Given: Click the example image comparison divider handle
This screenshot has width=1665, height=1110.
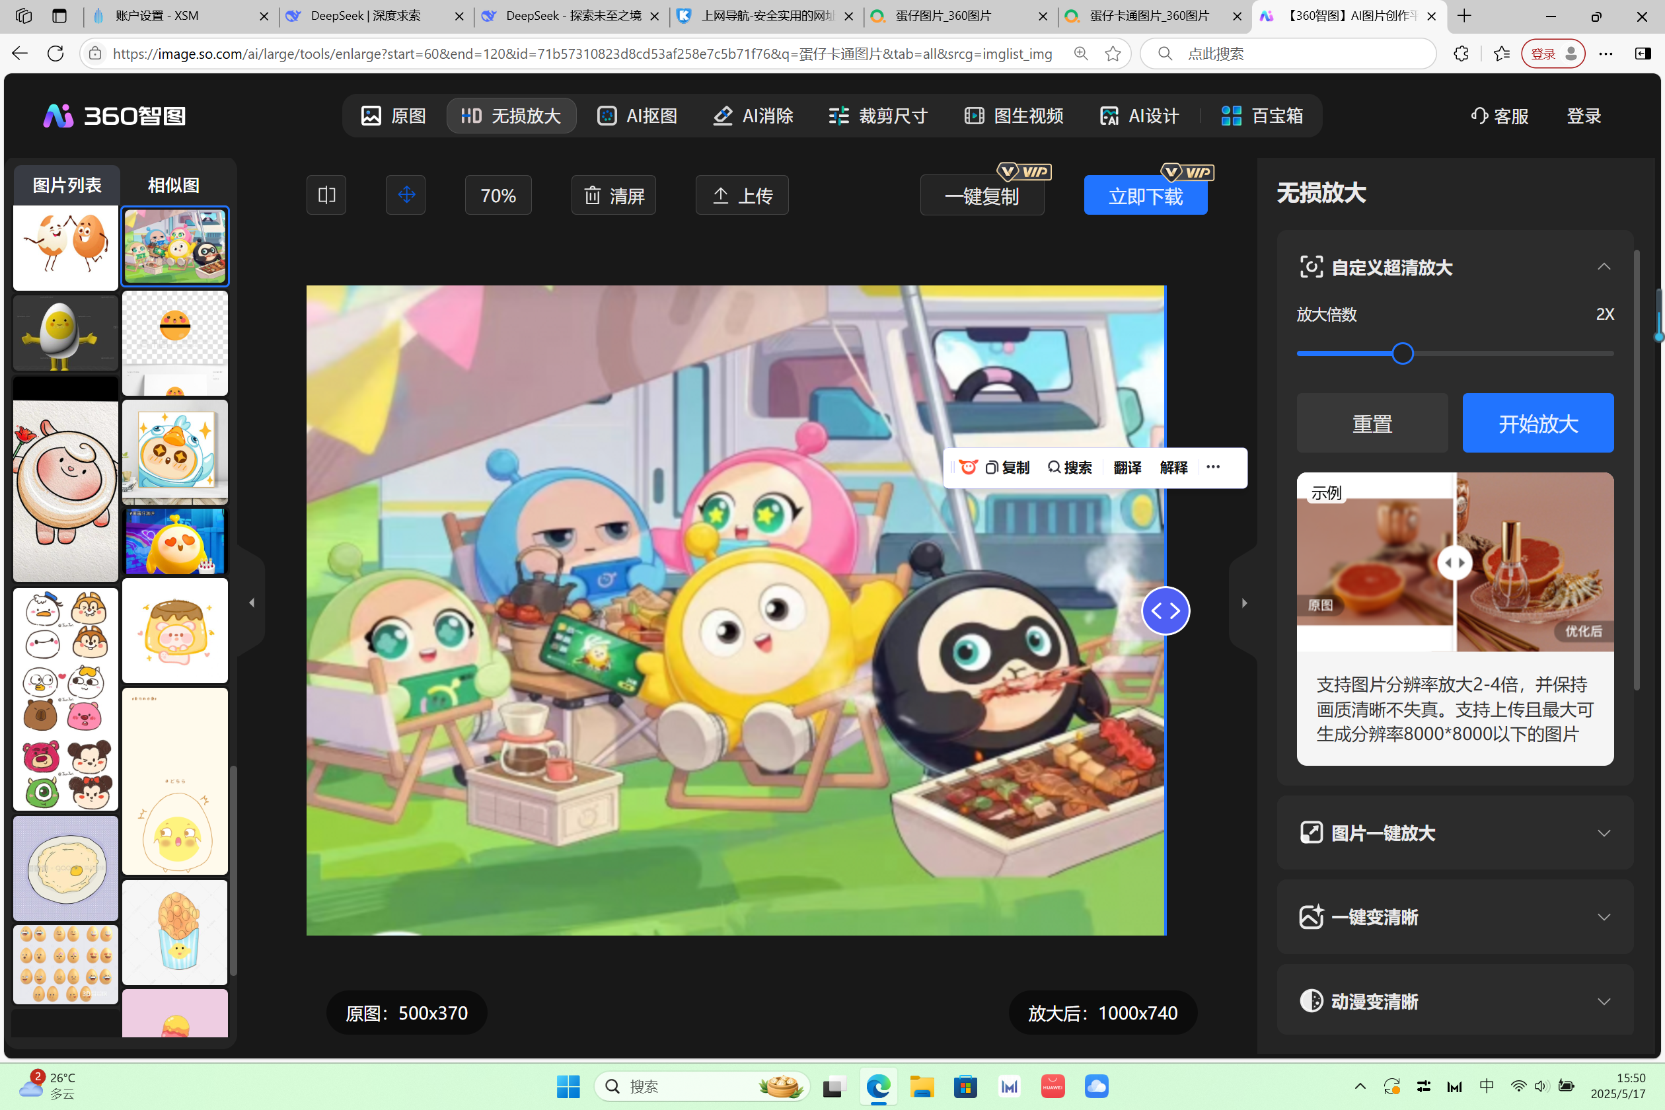Looking at the screenshot, I should pyautogui.click(x=1454, y=563).
